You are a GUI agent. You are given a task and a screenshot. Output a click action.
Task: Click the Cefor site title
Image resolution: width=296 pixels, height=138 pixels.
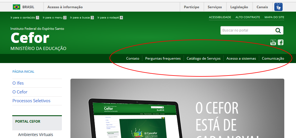click(x=30, y=38)
